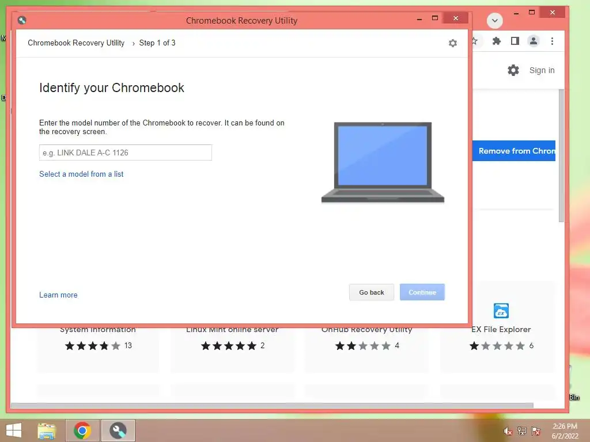
Task: Click System Information star rating
Action: 93,345
